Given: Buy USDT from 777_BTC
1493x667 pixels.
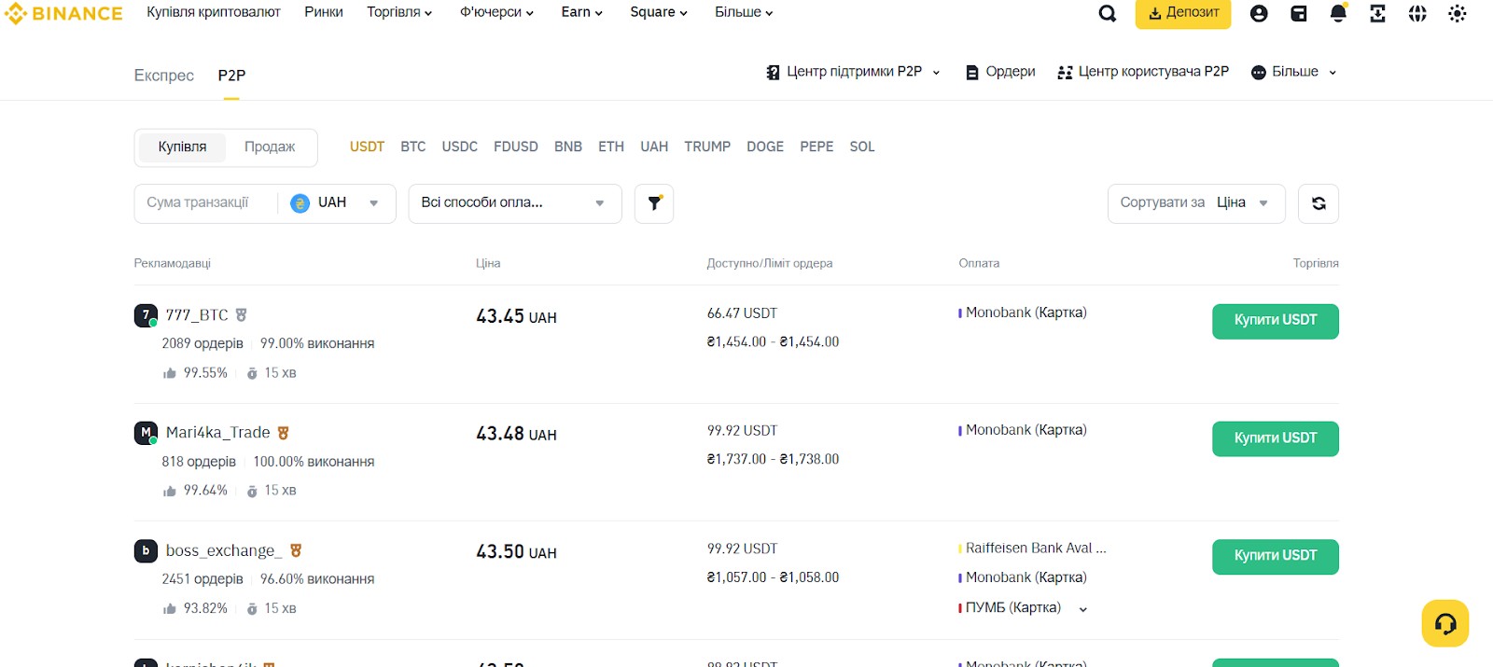Looking at the screenshot, I should (x=1276, y=321).
